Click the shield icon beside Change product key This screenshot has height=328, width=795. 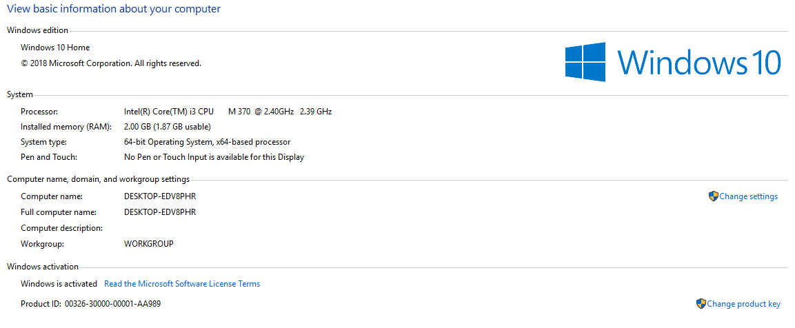coord(701,304)
